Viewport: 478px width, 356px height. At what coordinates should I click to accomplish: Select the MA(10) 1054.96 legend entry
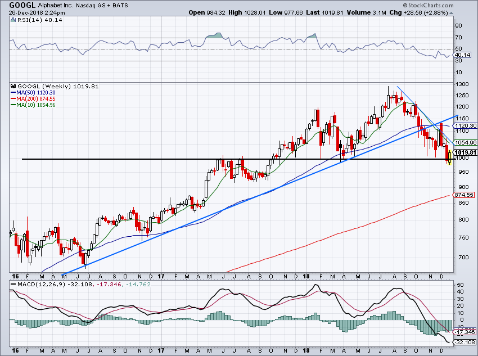(x=33, y=105)
